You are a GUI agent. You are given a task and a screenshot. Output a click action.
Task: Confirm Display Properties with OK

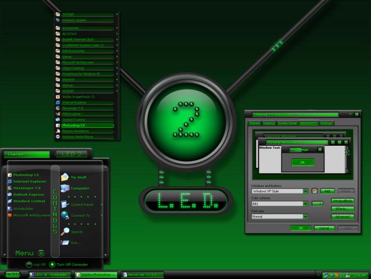point(301,228)
